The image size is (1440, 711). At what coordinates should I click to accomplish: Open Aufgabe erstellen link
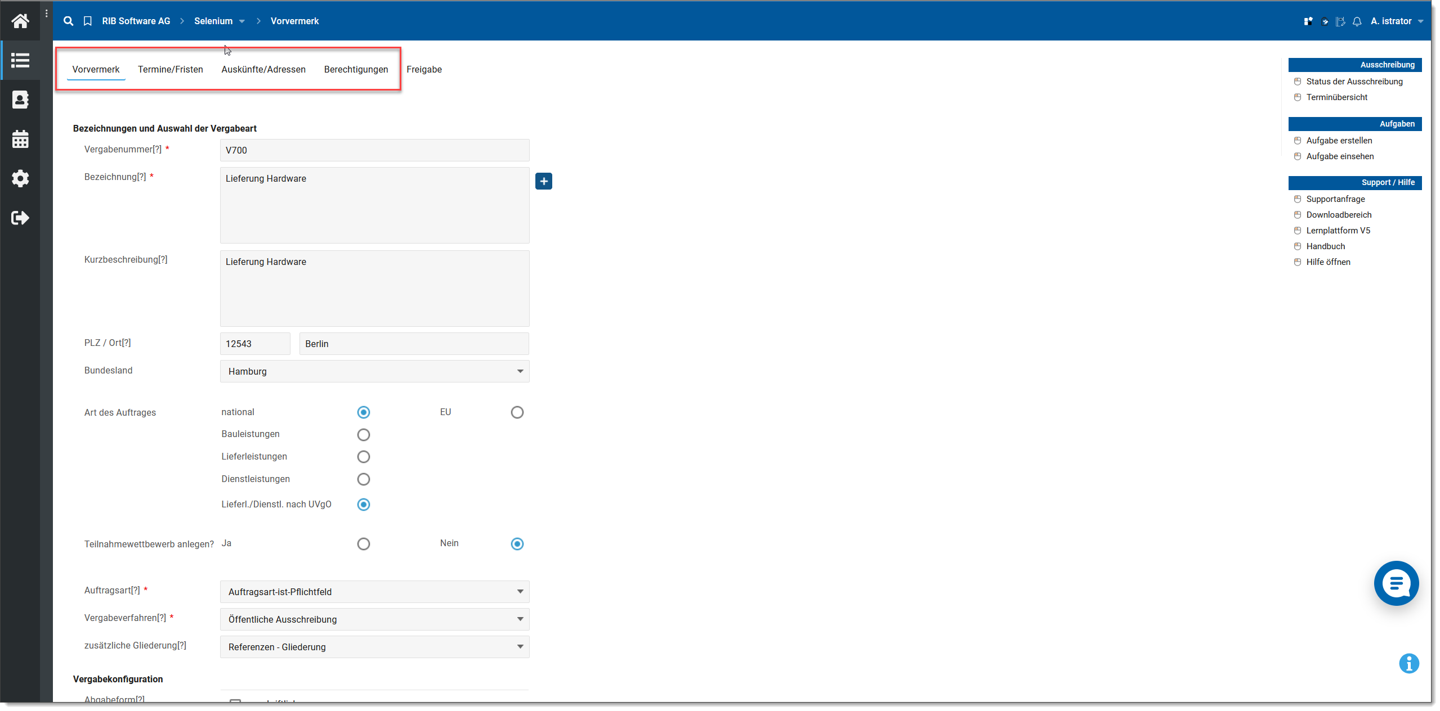coord(1339,141)
